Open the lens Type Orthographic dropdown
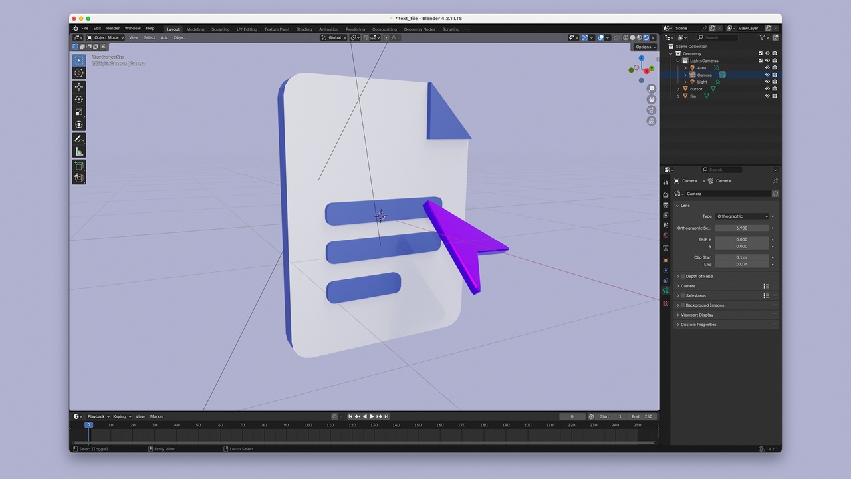Screen dimensions: 851x479 click(x=742, y=216)
